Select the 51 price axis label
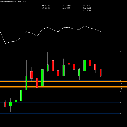The width and height of the screenshot is (127, 127). [121, 113]
